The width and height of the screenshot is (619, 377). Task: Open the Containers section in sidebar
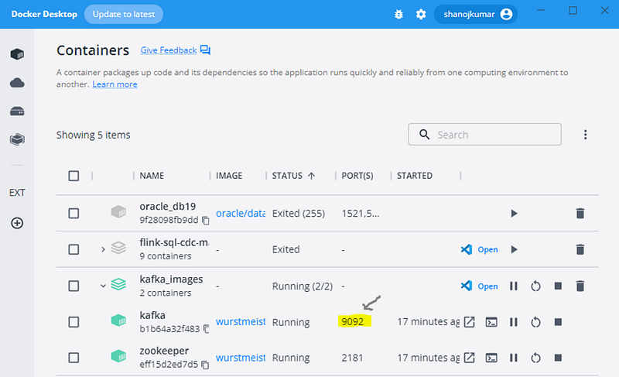point(17,53)
